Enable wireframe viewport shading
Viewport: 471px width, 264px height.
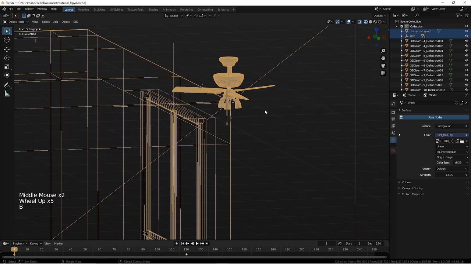[365, 22]
